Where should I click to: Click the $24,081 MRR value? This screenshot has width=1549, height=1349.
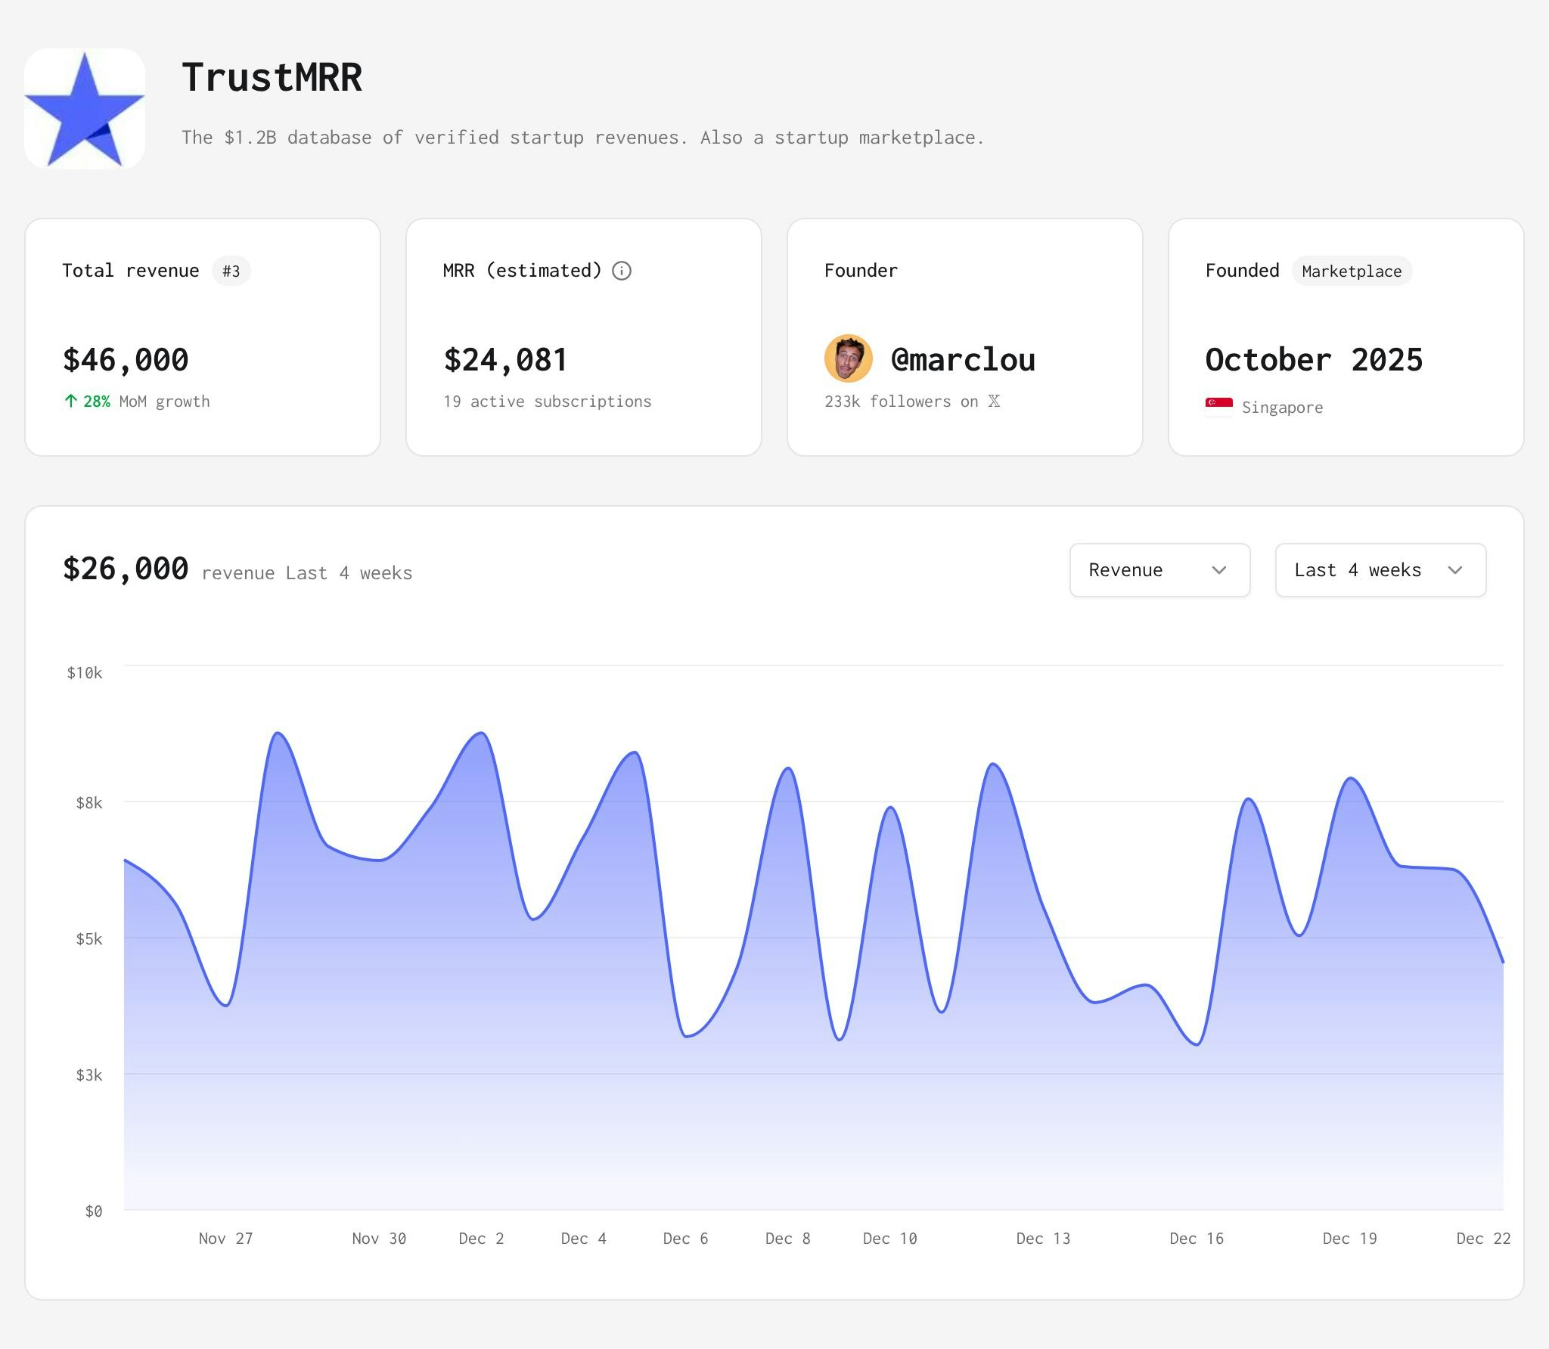505,360
